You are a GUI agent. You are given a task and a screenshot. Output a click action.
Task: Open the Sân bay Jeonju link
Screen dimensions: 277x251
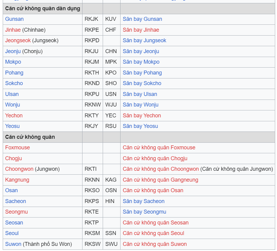(x=141, y=51)
